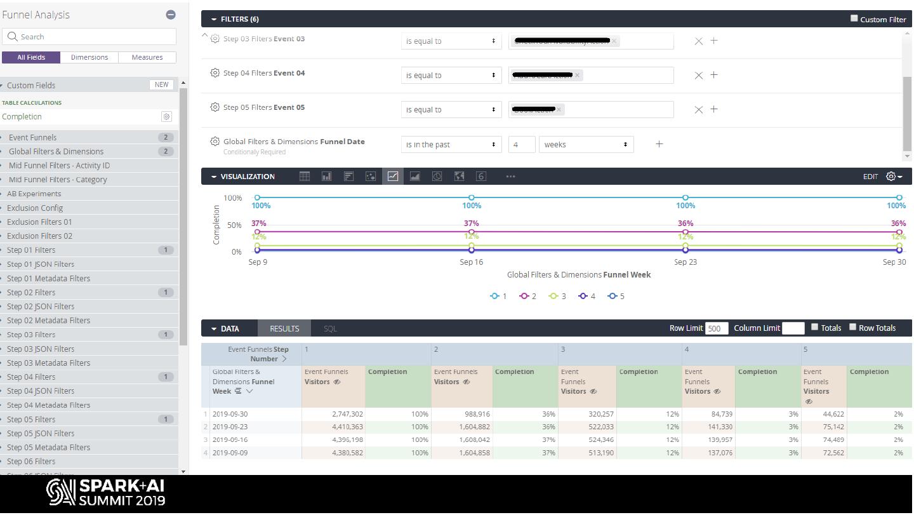The width and height of the screenshot is (914, 515).
Task: Open the weeks unit dropdown
Action: coord(586,145)
